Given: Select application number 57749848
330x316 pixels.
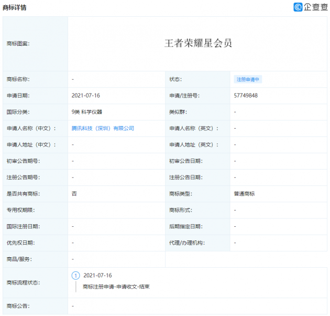Looking at the screenshot, I should 246,96.
